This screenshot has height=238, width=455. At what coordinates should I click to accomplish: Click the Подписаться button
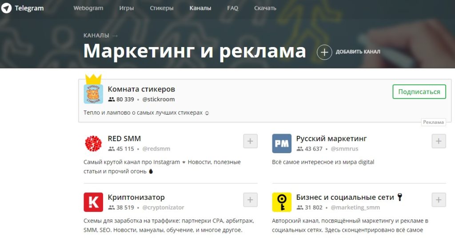click(x=419, y=91)
